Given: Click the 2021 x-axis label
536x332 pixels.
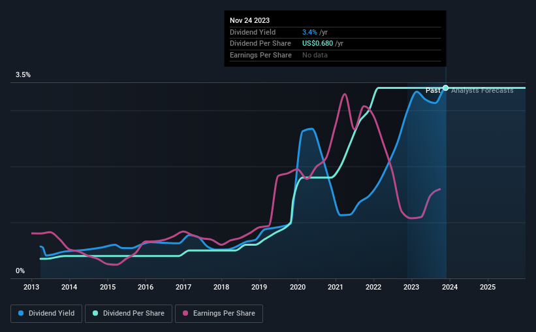Looking at the screenshot, I should click(x=336, y=287).
